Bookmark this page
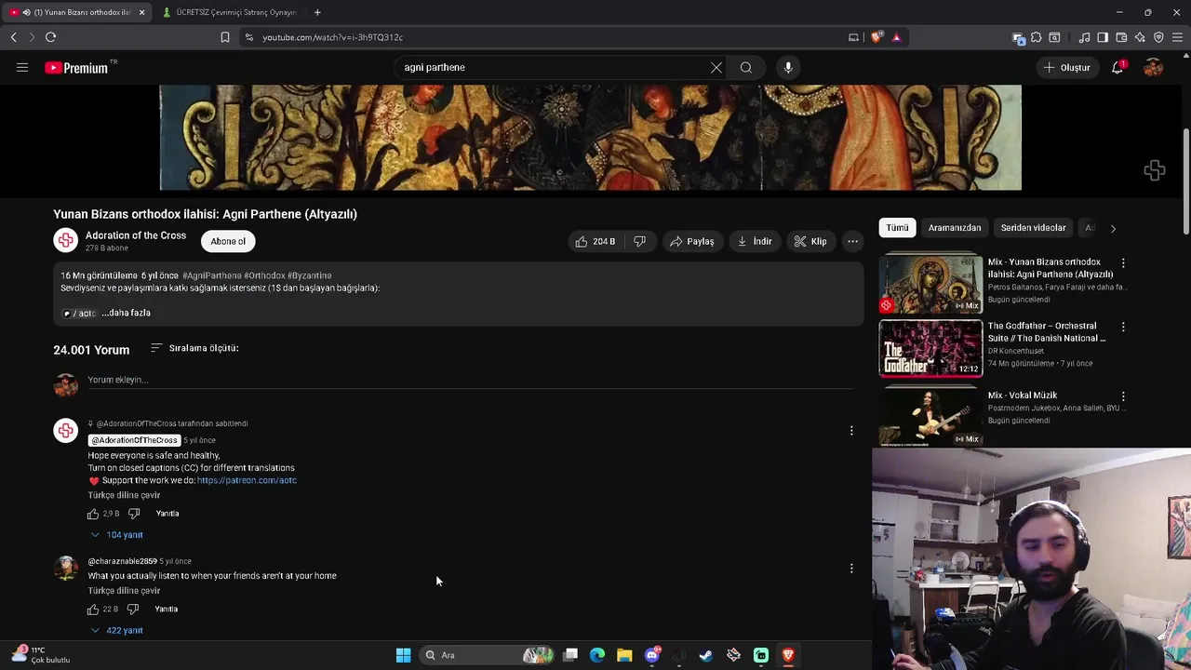 click(224, 37)
